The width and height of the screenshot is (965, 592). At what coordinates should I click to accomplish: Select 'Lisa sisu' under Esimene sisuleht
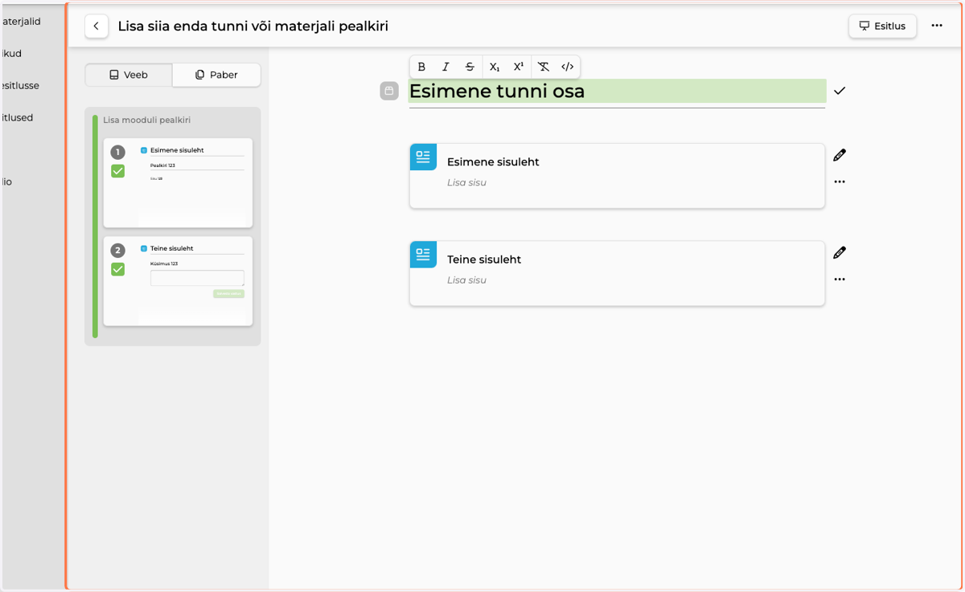tap(466, 182)
